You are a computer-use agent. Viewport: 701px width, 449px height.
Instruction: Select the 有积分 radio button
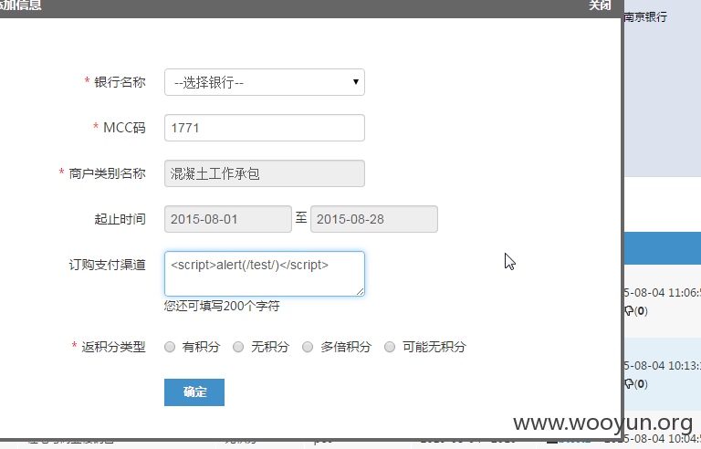point(170,347)
